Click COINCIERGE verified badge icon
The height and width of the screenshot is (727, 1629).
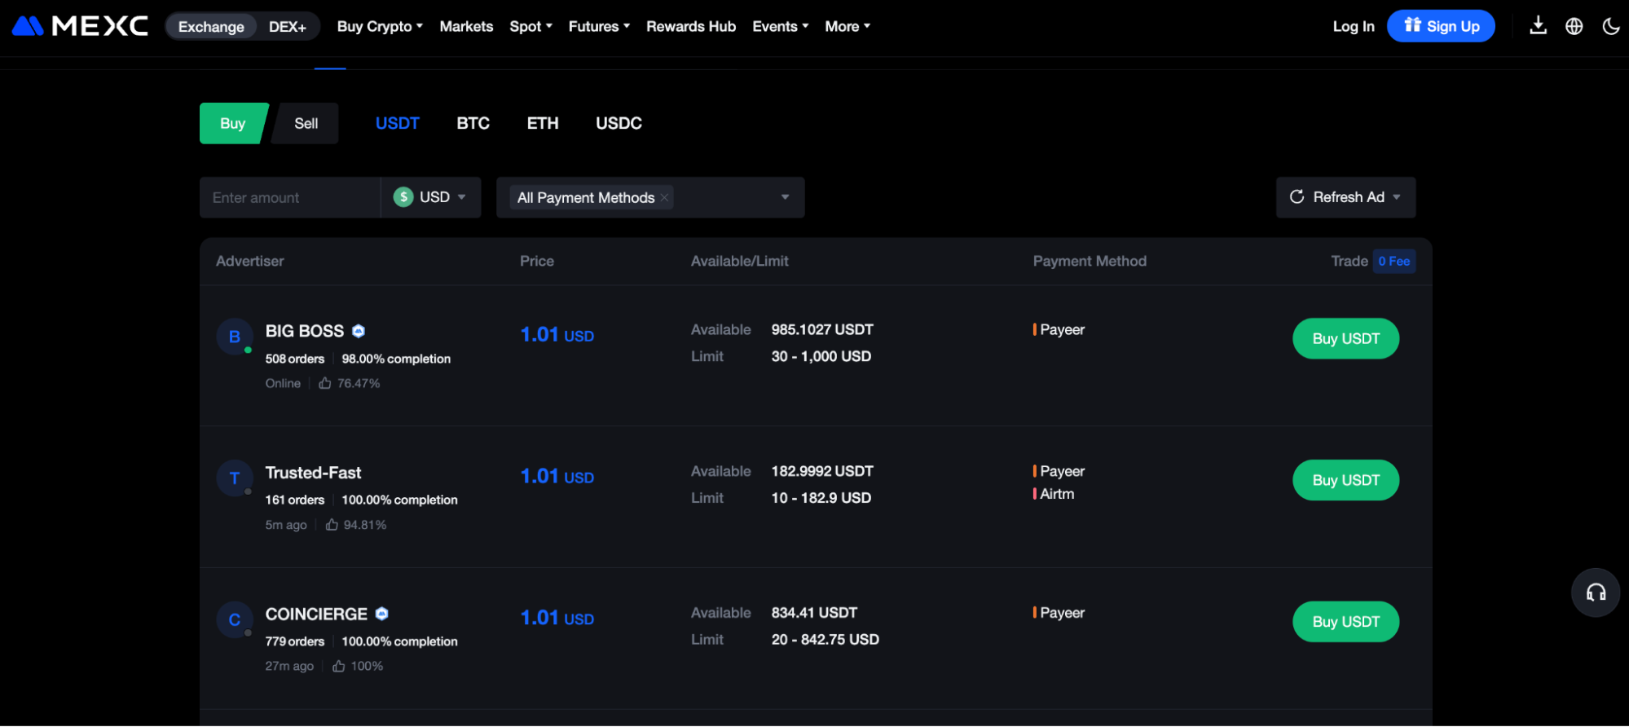point(382,614)
